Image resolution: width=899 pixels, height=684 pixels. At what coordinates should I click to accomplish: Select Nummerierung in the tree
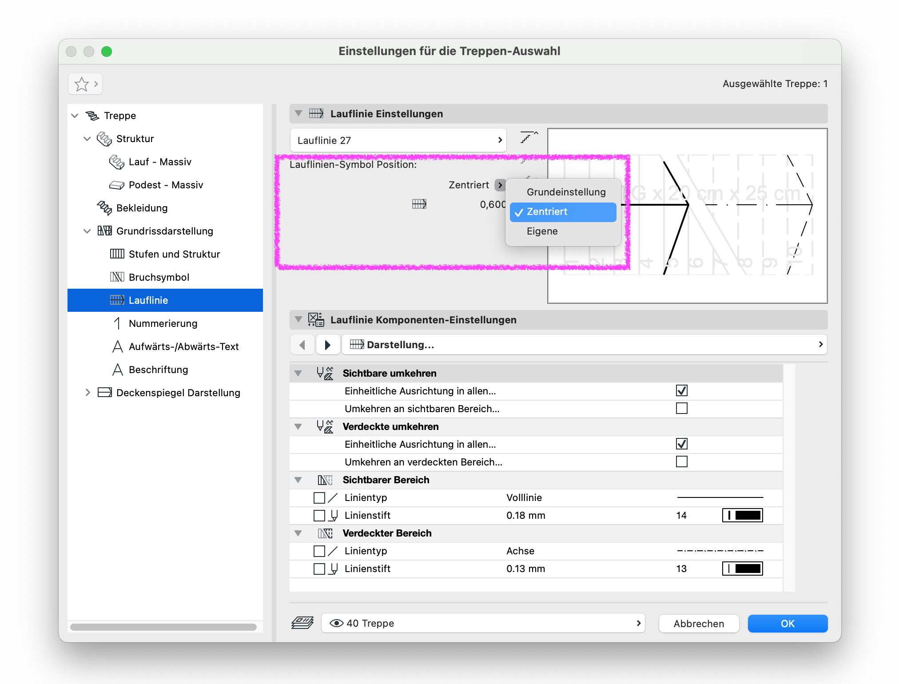[163, 323]
